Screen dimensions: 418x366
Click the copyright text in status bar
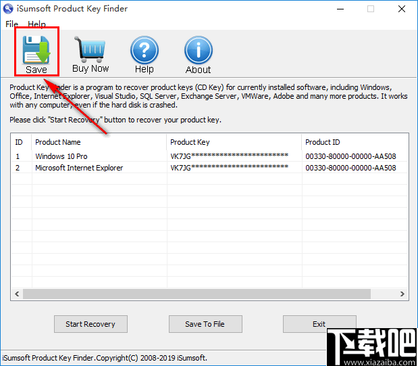pos(105,358)
